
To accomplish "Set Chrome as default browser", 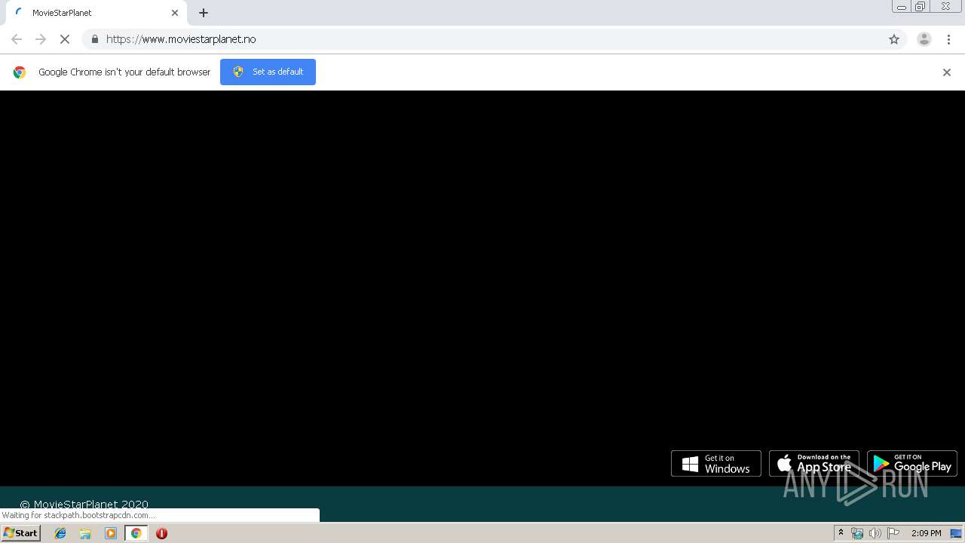I will [x=268, y=72].
